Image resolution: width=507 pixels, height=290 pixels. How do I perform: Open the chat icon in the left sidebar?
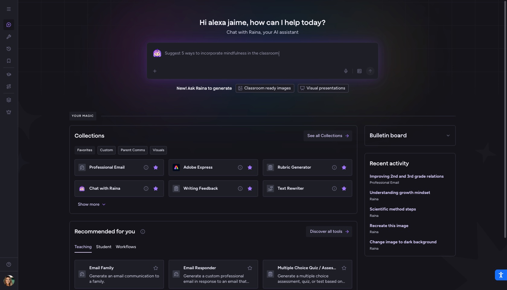tap(9, 25)
